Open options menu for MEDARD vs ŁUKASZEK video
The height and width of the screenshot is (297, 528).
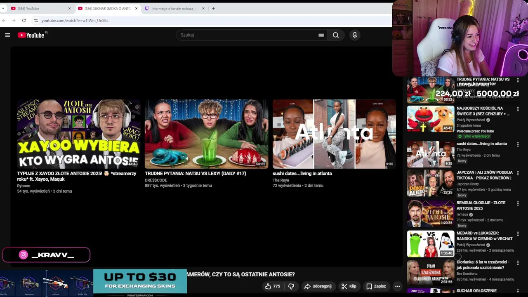point(518,234)
